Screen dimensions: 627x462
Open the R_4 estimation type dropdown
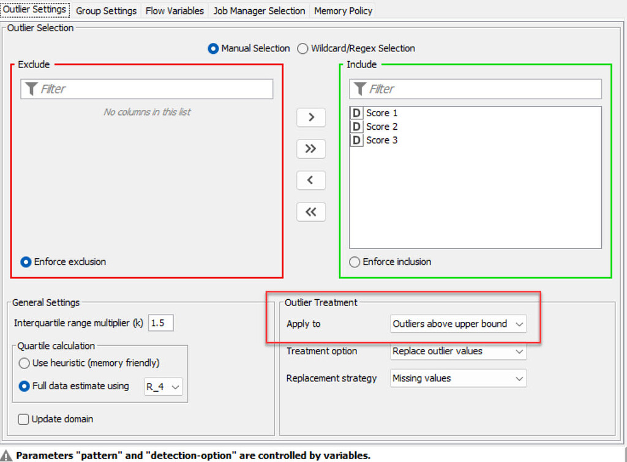(163, 387)
